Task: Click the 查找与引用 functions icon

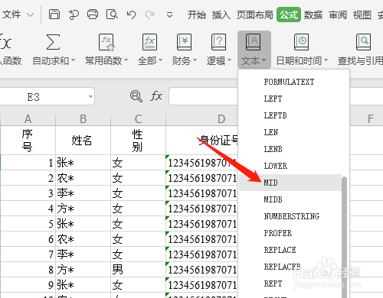Action: click(363, 42)
